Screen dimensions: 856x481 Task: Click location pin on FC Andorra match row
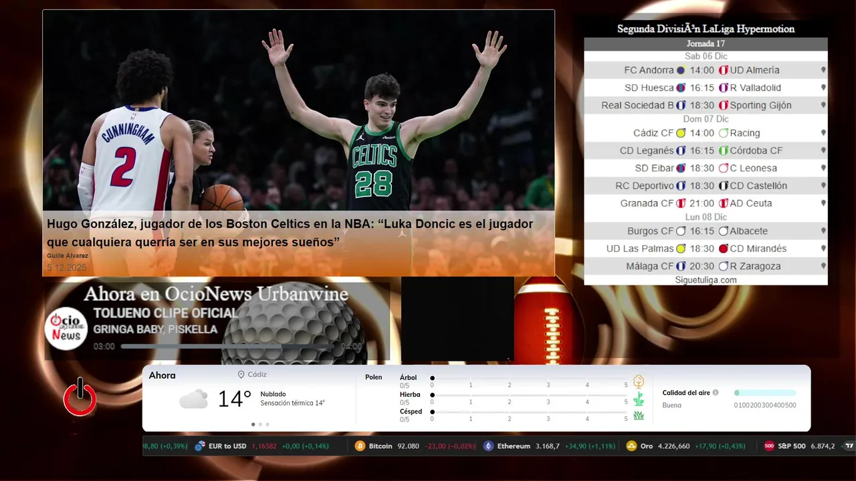pos(823,70)
